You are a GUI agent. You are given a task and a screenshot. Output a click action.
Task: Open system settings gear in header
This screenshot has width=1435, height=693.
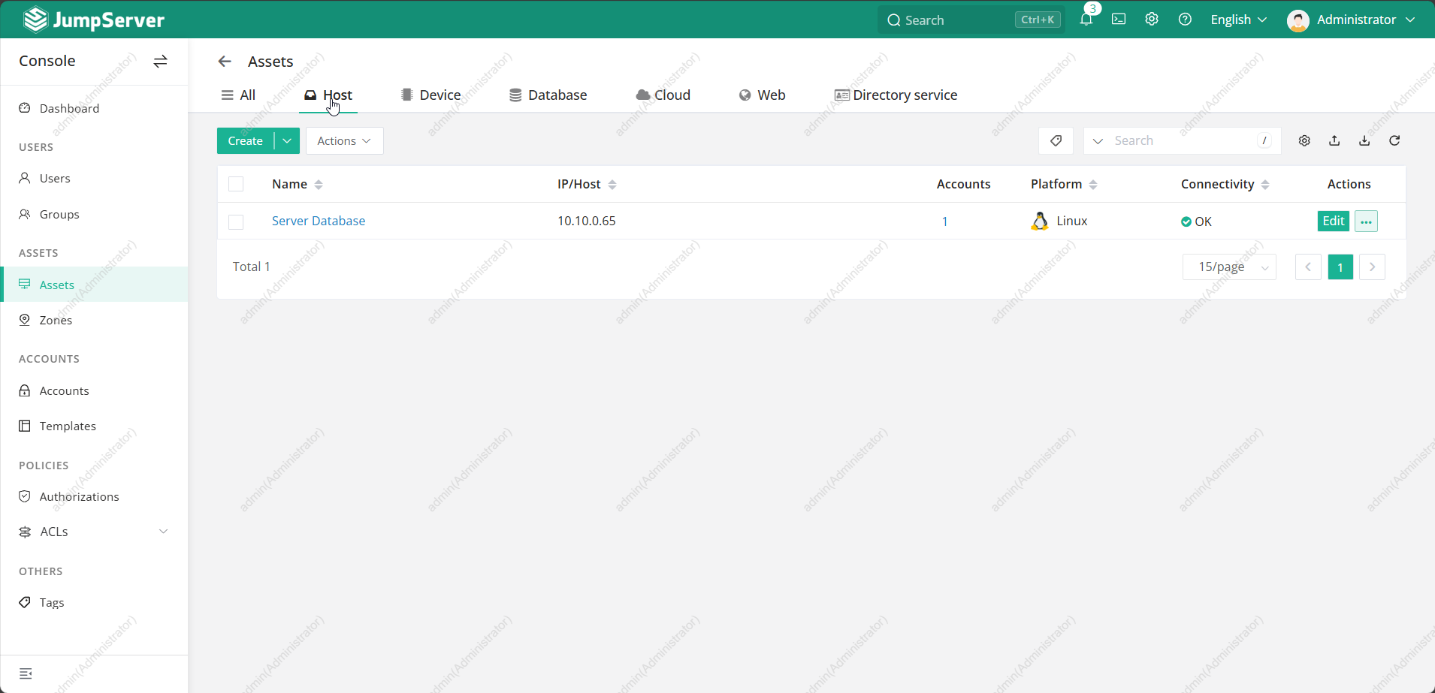(1152, 20)
